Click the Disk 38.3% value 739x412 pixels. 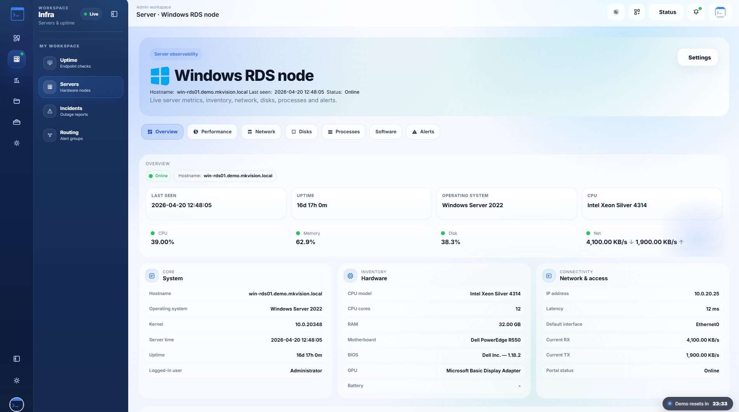[x=451, y=242]
